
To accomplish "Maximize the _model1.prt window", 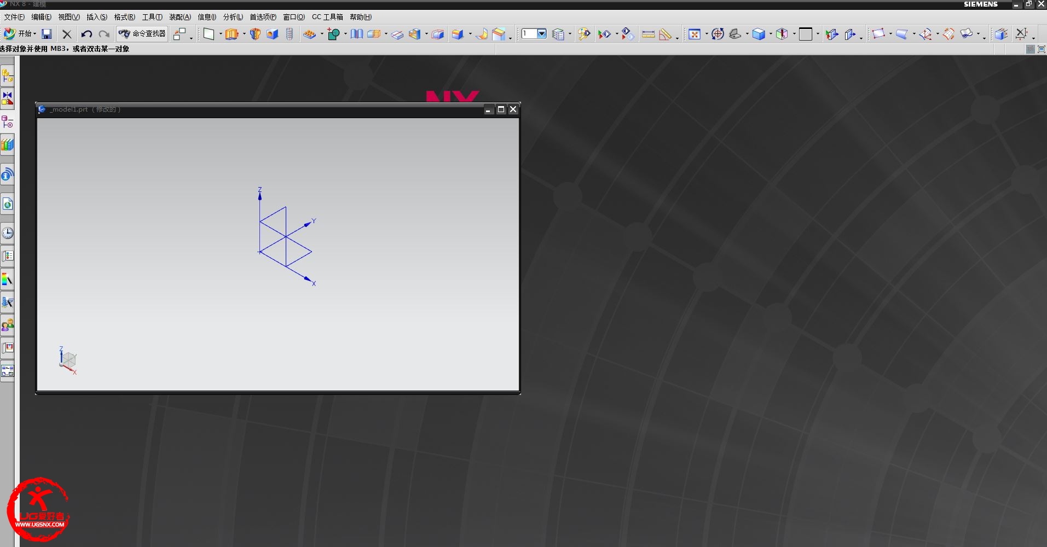I will point(501,109).
